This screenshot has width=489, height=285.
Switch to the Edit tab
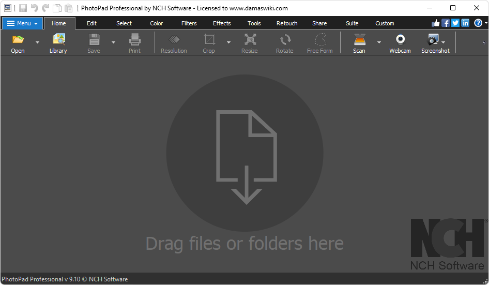(91, 23)
